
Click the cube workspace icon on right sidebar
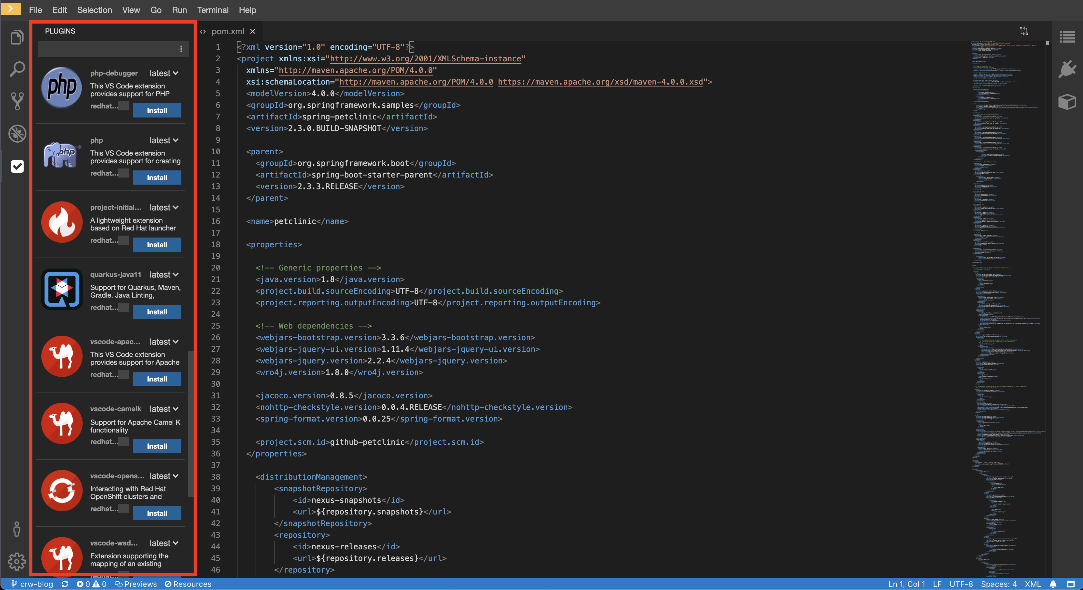coord(1067,101)
